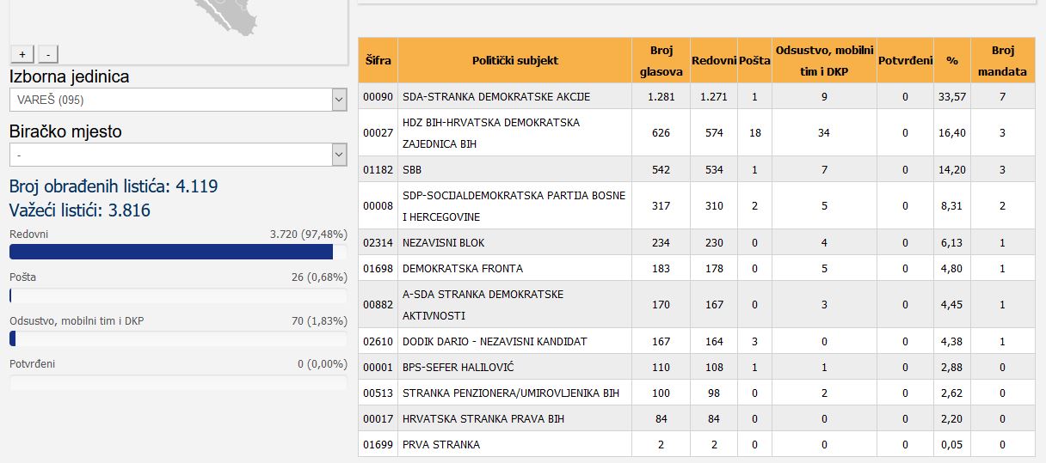The width and height of the screenshot is (1046, 463).
Task: Click code 01182 in Šifra column
Action: click(378, 170)
